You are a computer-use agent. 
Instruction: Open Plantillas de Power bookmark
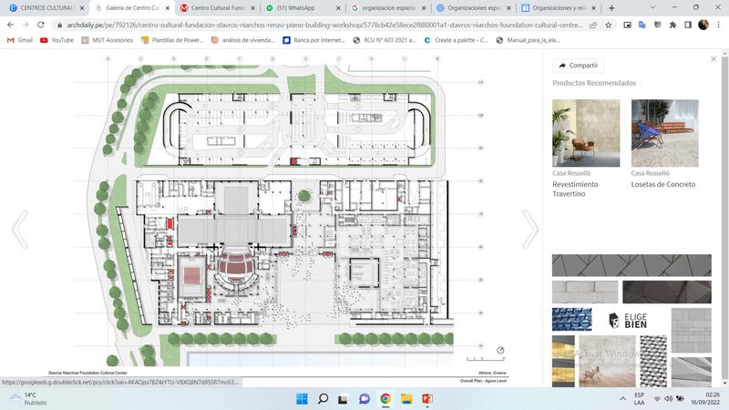[x=171, y=40]
